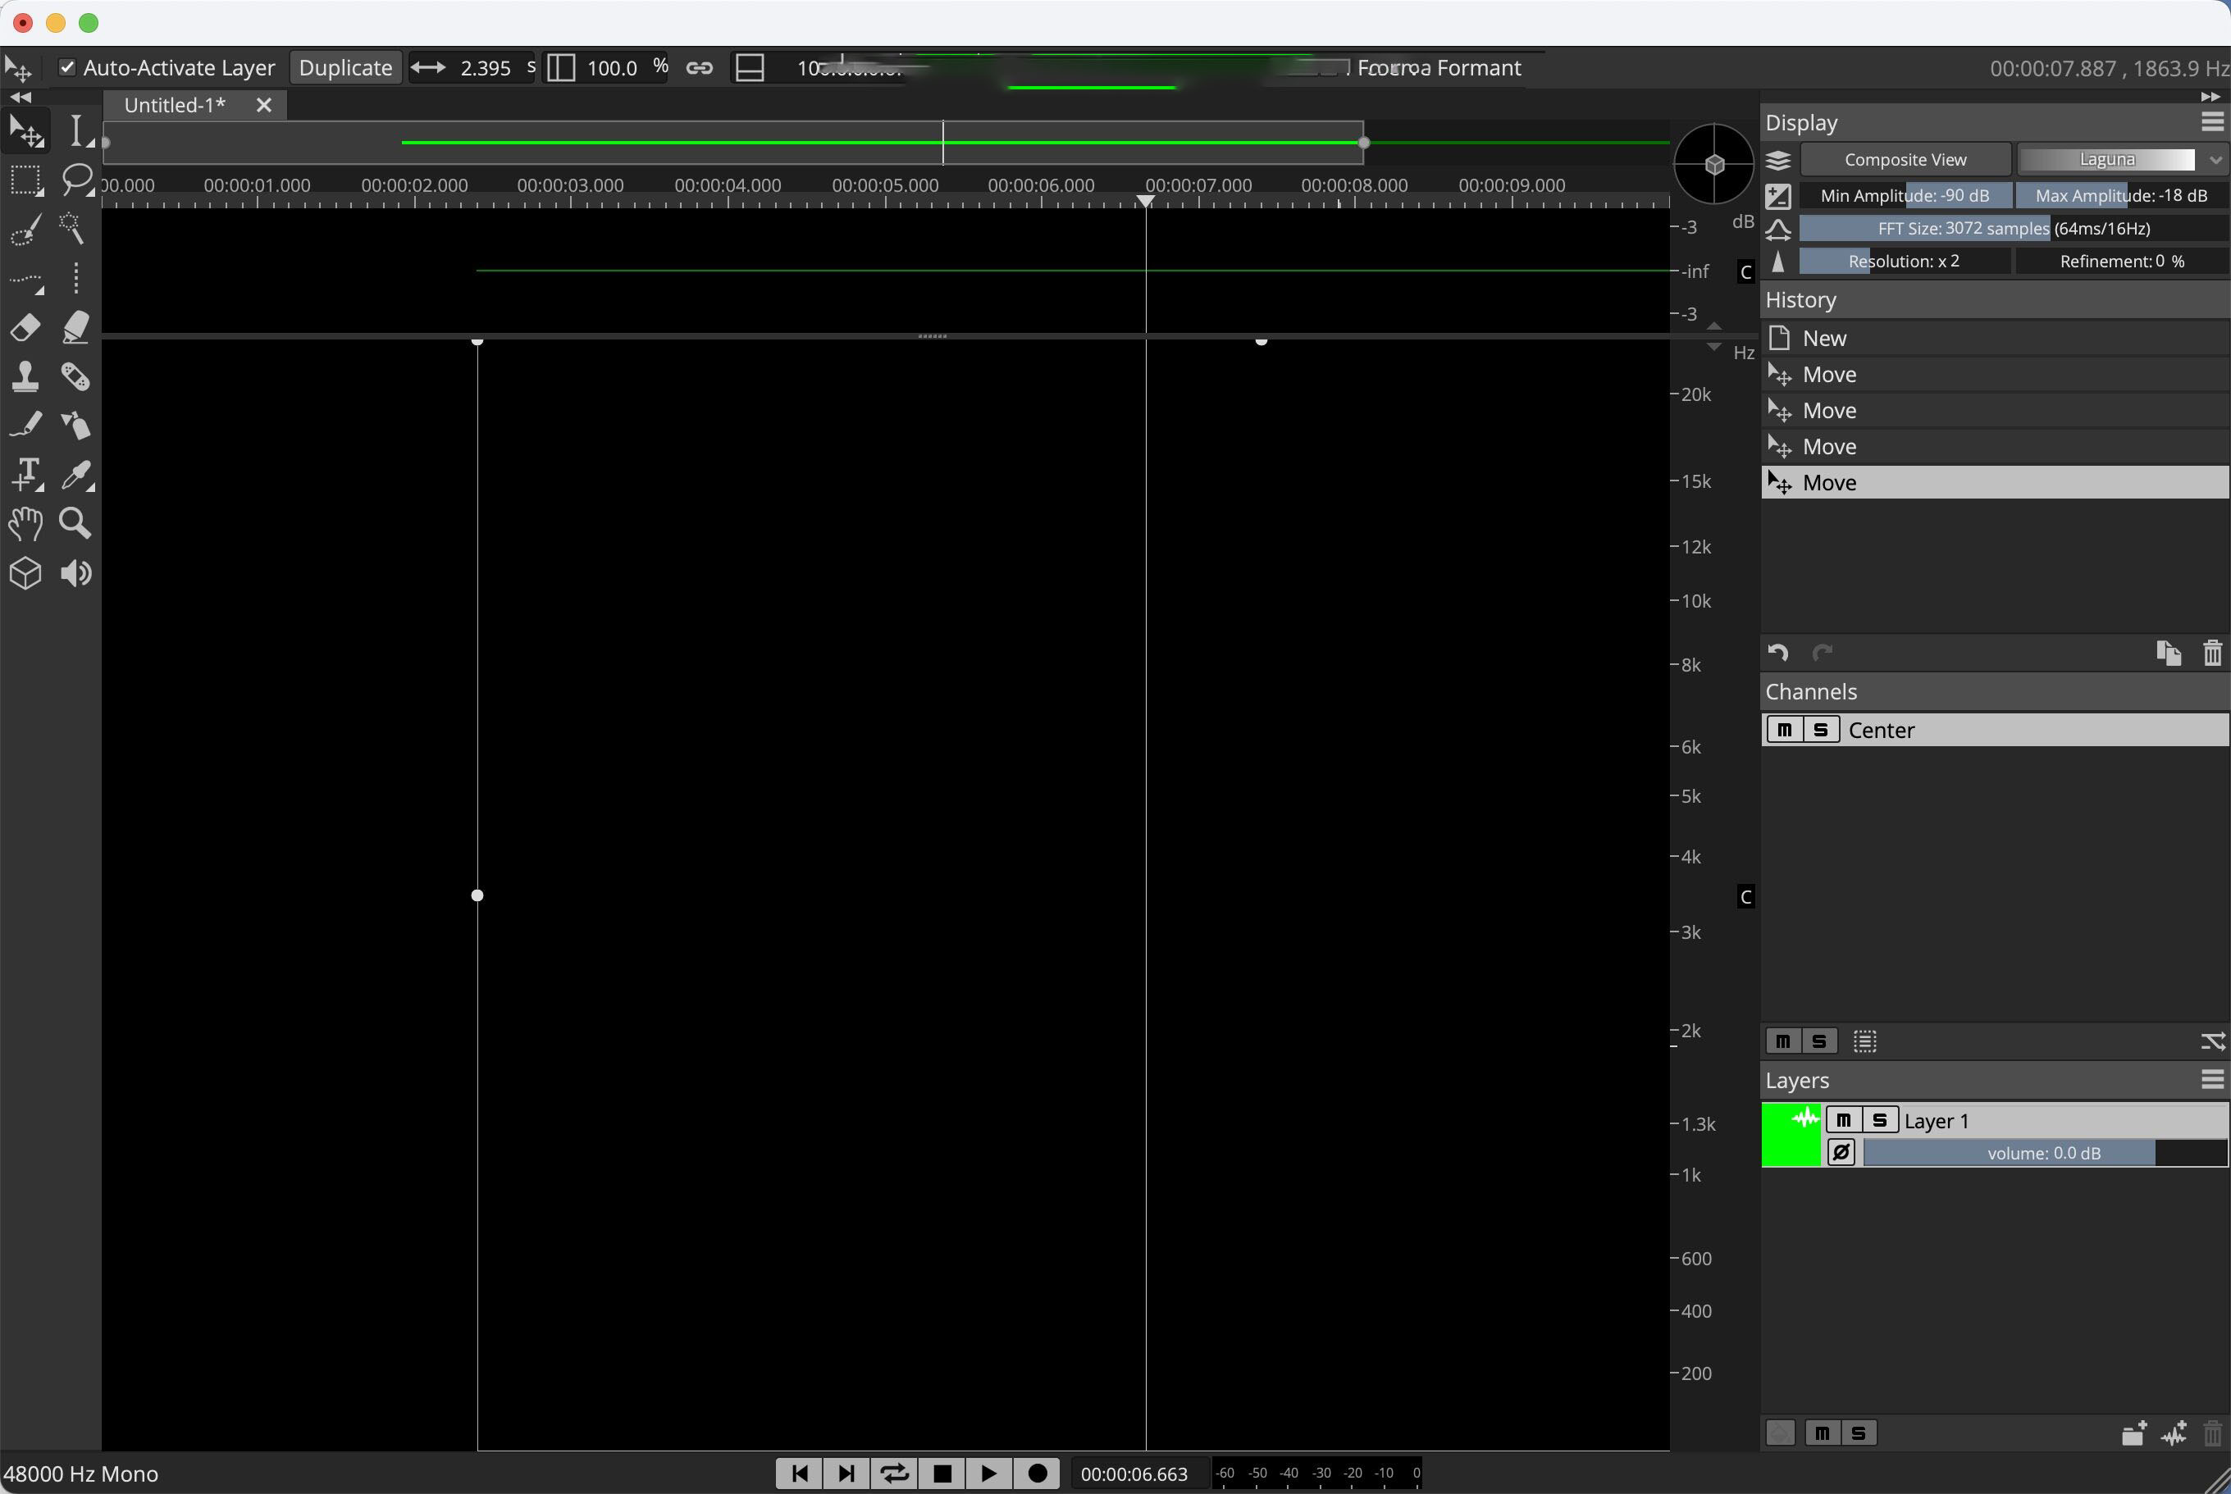2231x1494 pixels.
Task: Toggle phase invert on Layer 1
Action: [1841, 1153]
